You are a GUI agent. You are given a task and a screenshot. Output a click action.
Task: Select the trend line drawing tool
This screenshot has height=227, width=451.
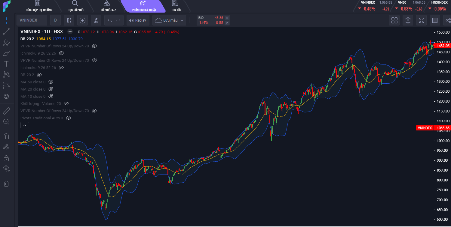[6, 31]
